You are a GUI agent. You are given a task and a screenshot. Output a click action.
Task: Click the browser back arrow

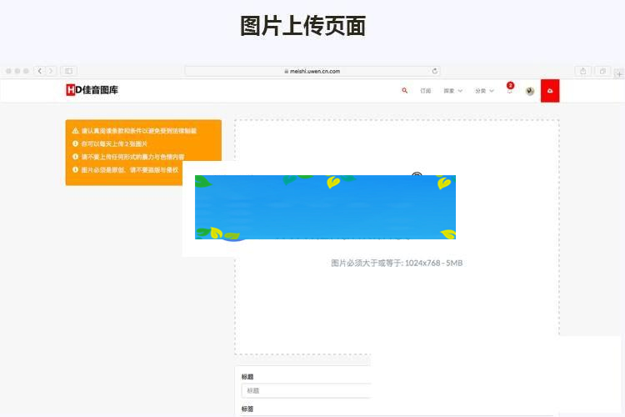pyautogui.click(x=40, y=71)
